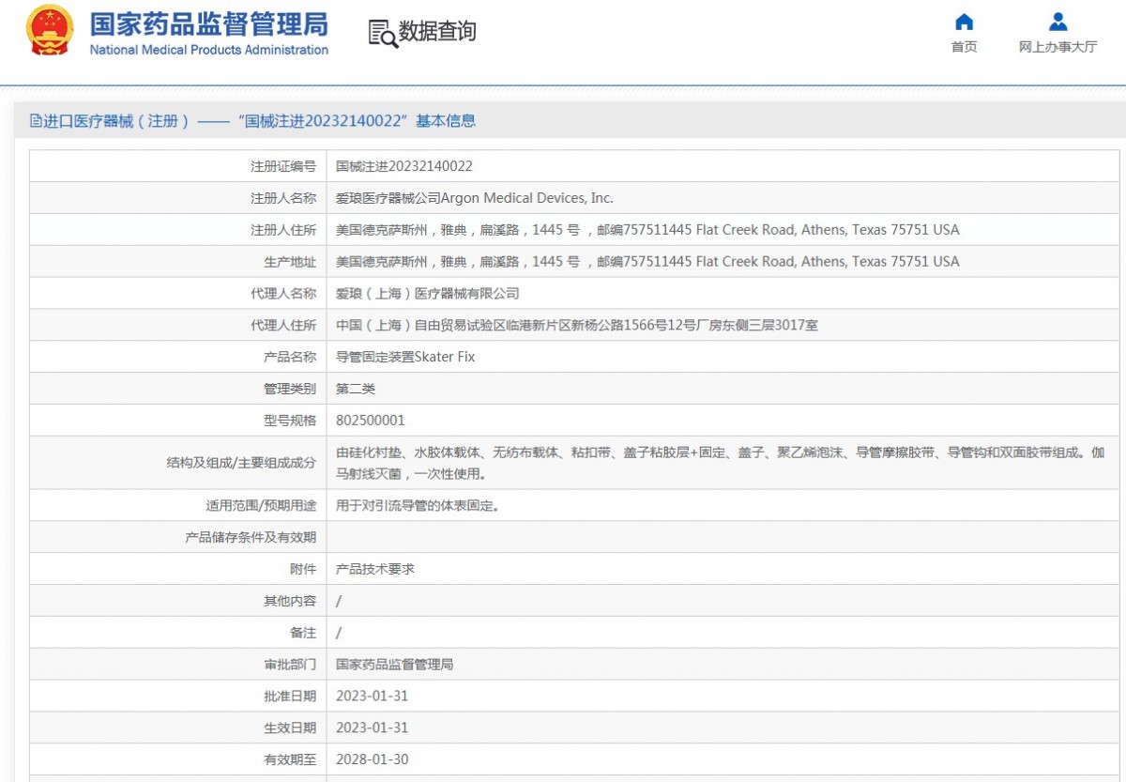Click the 国家药品监督管理局 site title
This screenshot has width=1126, height=782.
point(208,23)
